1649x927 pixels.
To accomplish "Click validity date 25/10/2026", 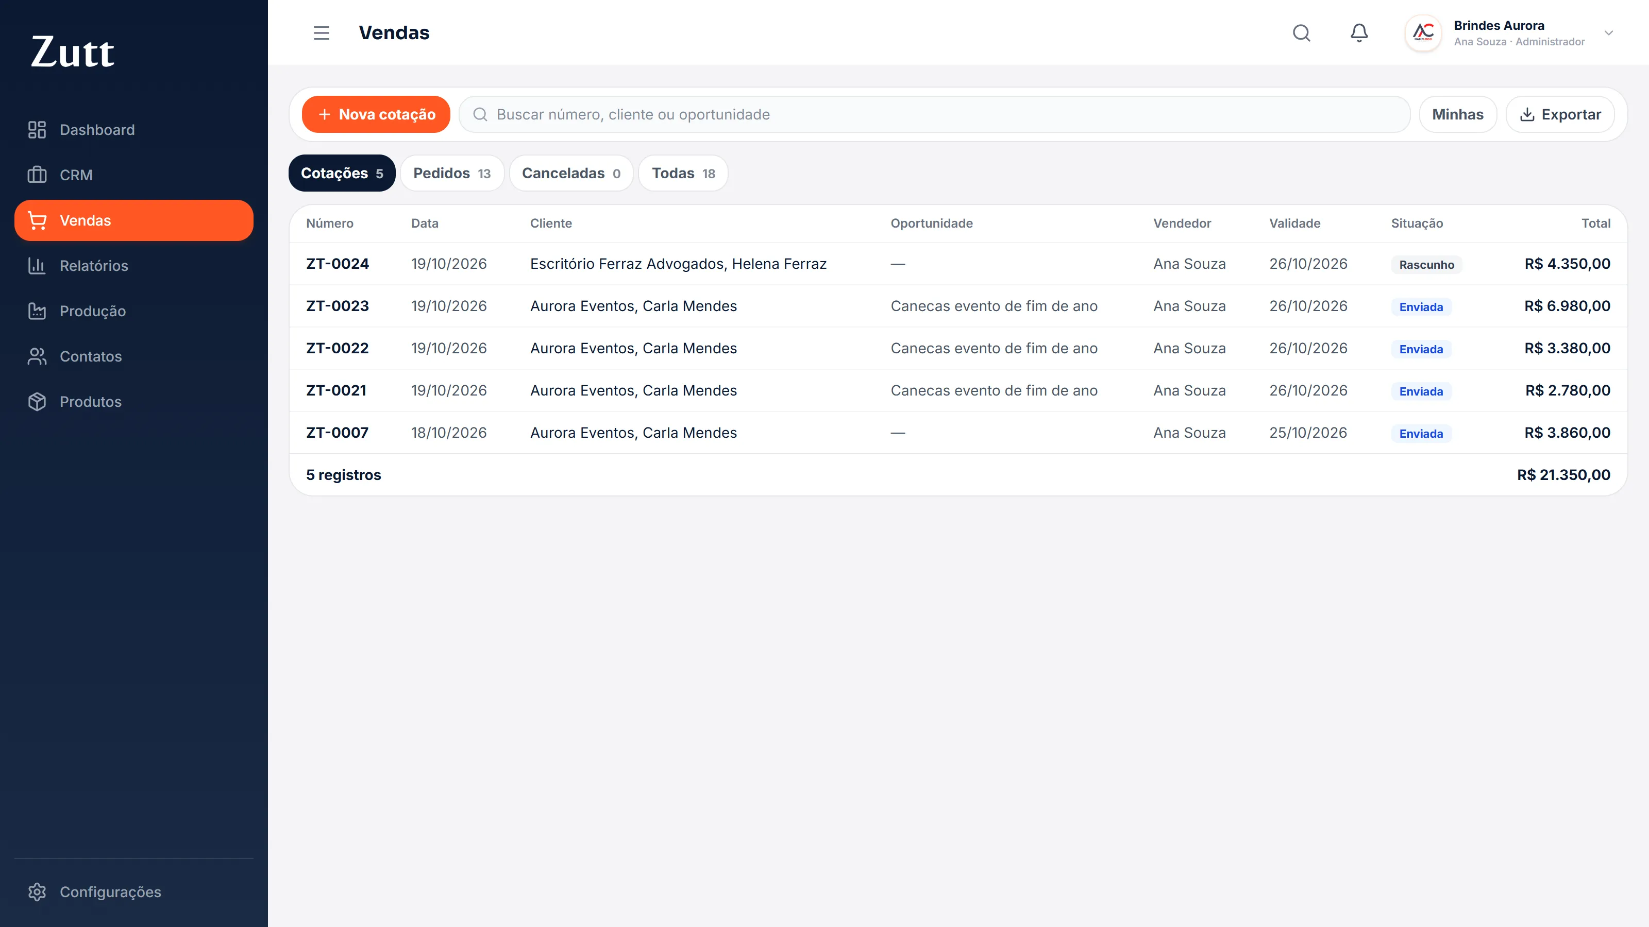I will click(1308, 433).
